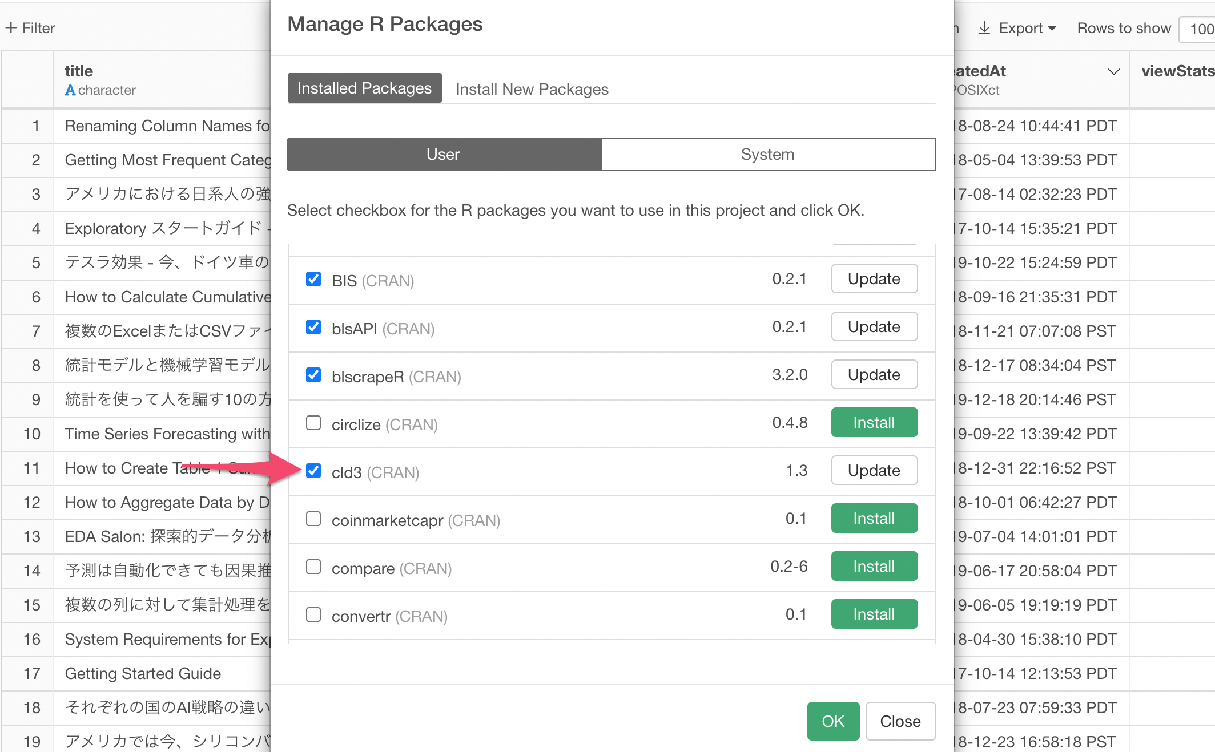This screenshot has height=752, width=1215.
Task: Select the System packages tab
Action: (767, 155)
